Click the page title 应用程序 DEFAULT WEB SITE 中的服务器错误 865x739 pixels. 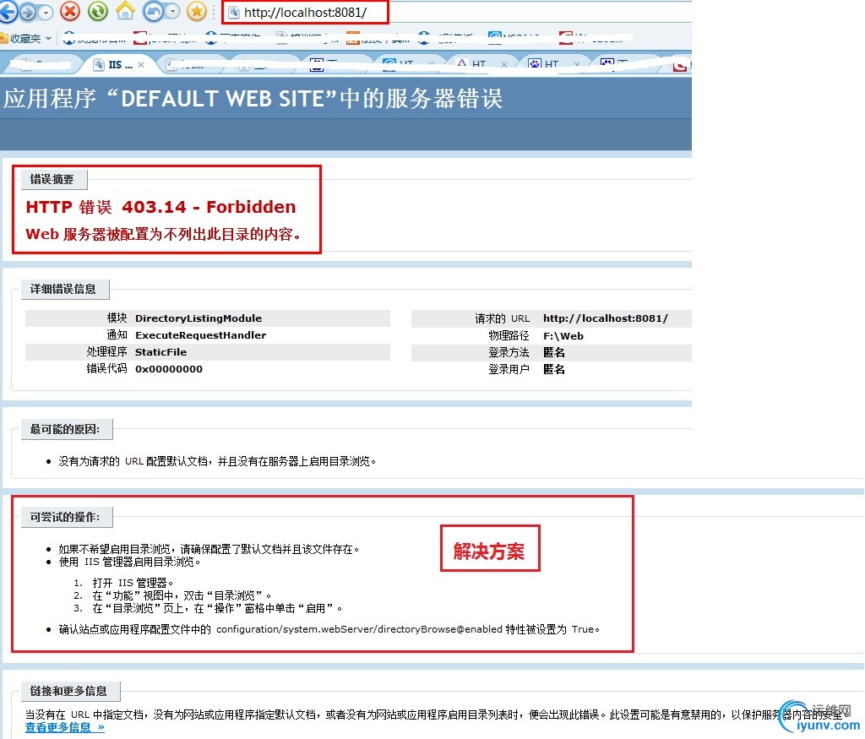(x=253, y=99)
